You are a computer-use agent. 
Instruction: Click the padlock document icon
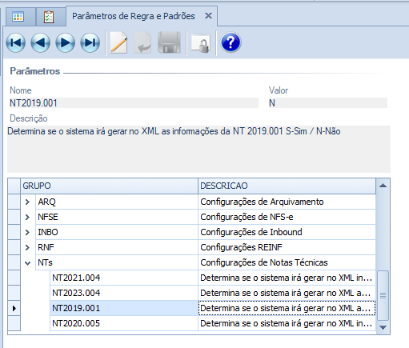(201, 43)
